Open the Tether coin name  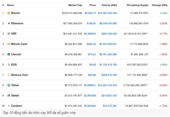coord(15,85)
